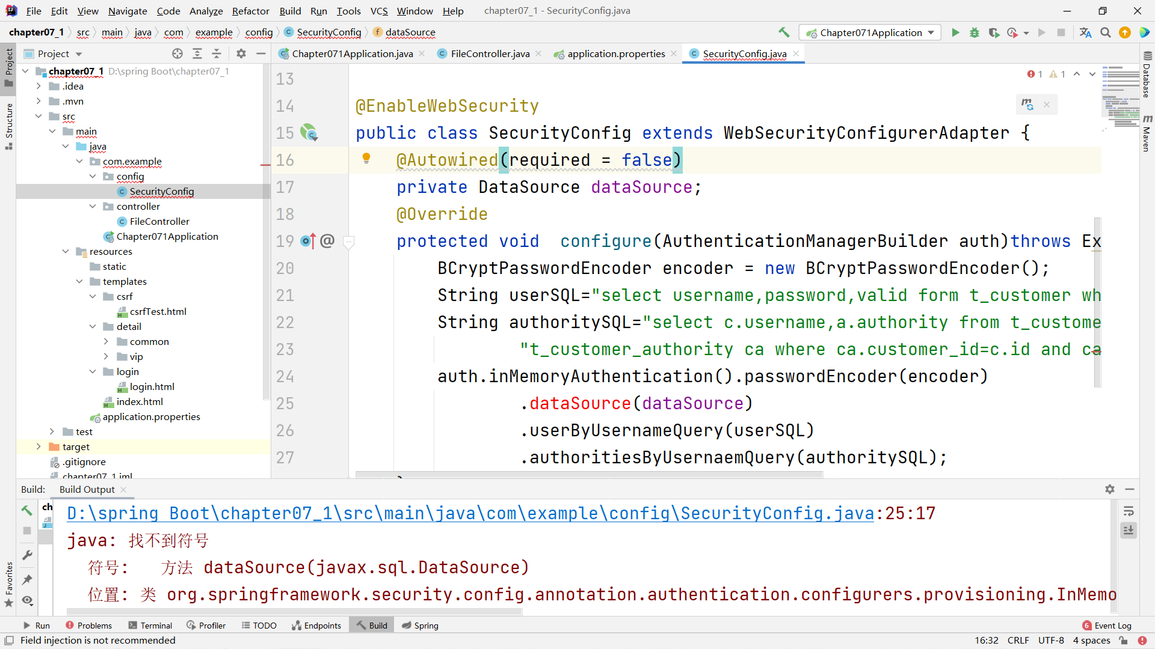Switch to the application.properties tab
The image size is (1155, 649).
(615, 53)
